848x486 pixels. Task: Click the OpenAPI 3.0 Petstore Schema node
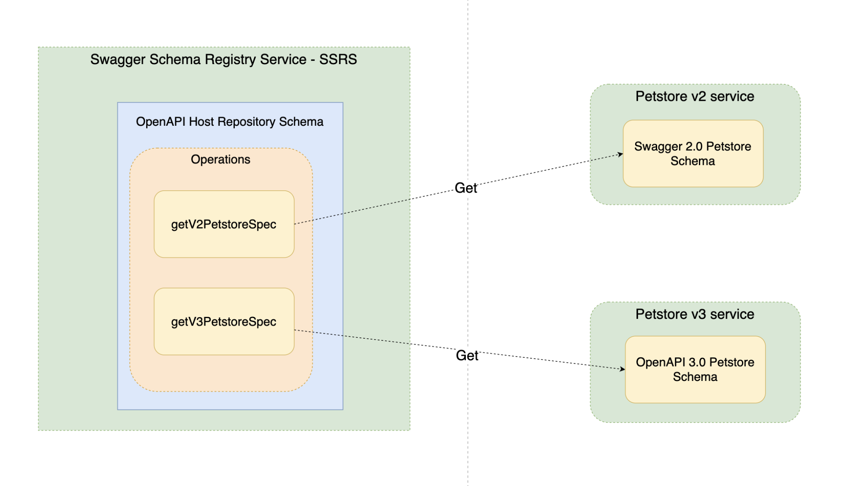pyautogui.click(x=695, y=370)
